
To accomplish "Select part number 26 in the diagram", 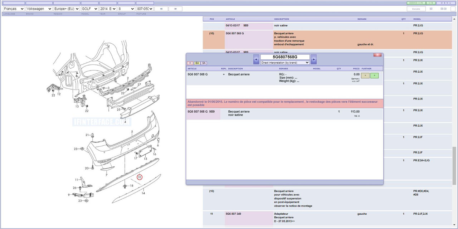I will coord(74,188).
